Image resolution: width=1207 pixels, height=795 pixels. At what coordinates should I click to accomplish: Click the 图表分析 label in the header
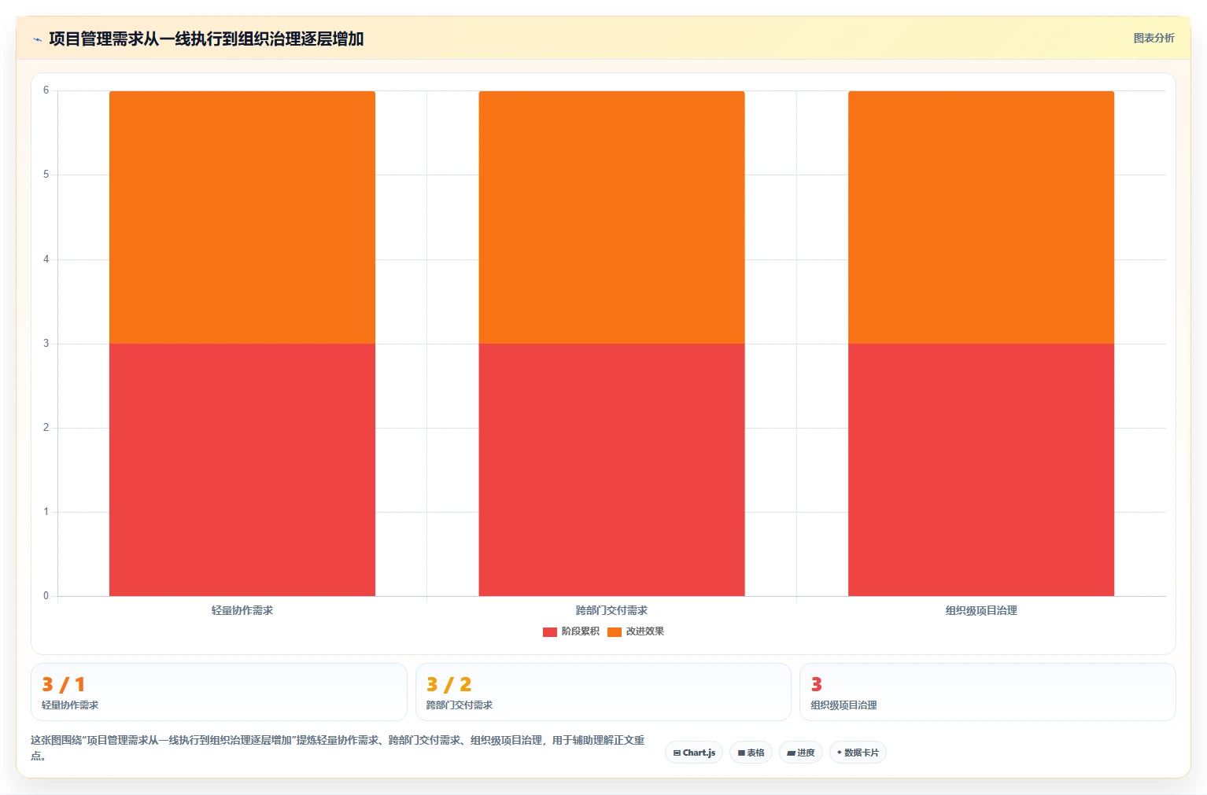(x=1153, y=38)
